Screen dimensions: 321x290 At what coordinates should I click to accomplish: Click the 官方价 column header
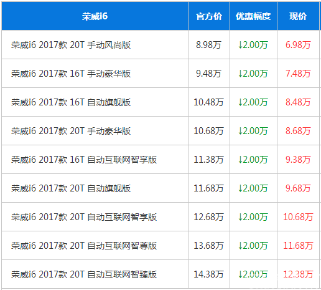click(x=209, y=16)
